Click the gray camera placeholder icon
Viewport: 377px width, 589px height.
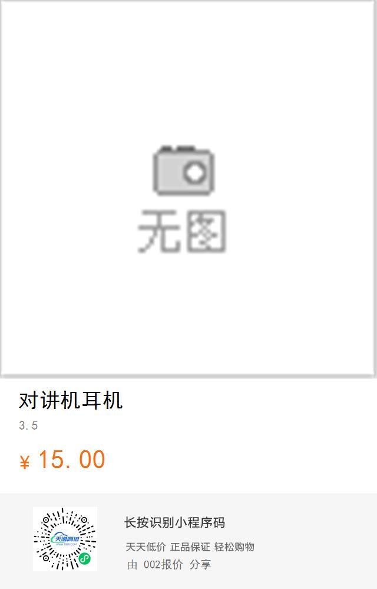(183, 171)
